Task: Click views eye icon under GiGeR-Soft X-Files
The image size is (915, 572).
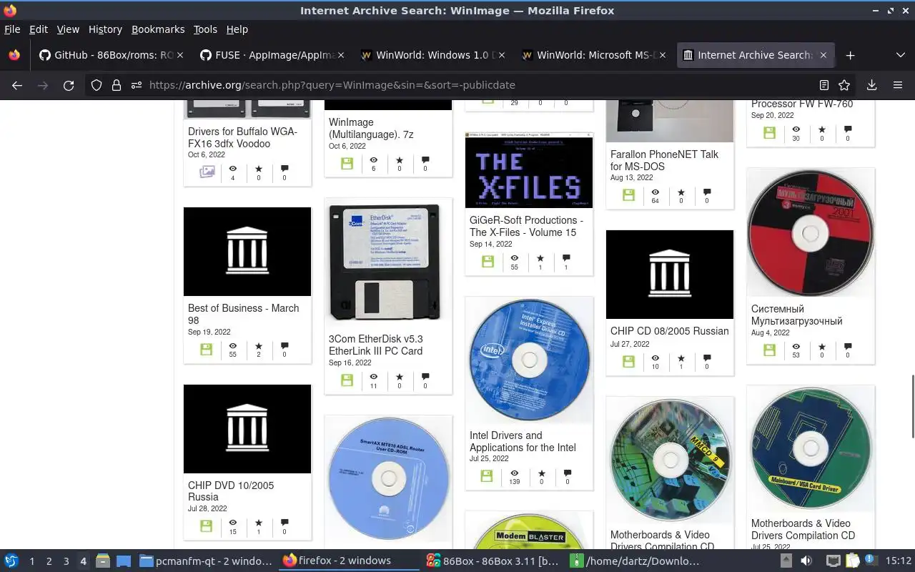Action: 514,258
